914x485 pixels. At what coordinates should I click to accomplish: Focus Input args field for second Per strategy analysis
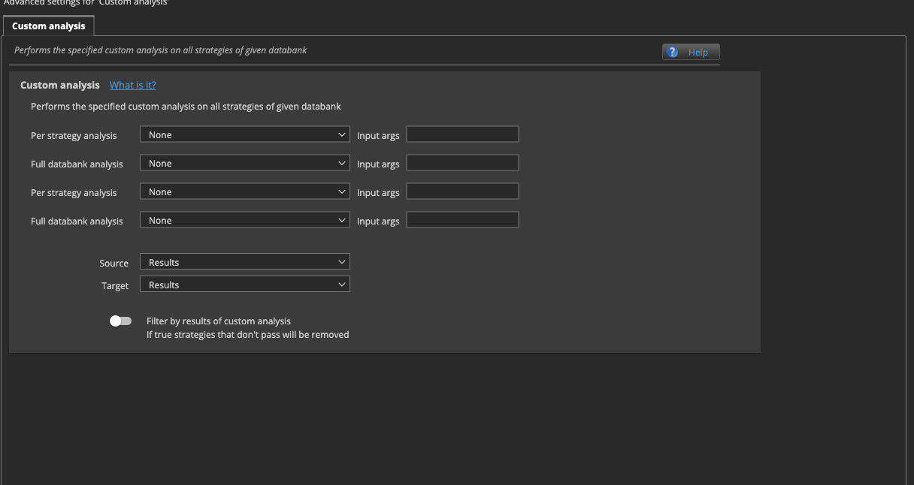(x=462, y=191)
